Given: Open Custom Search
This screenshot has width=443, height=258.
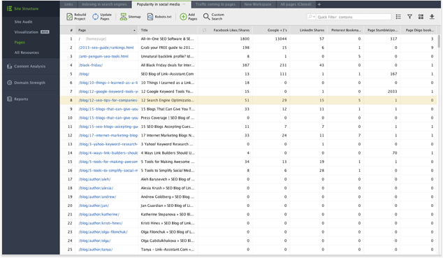Looking at the screenshot, I should click(214, 17).
